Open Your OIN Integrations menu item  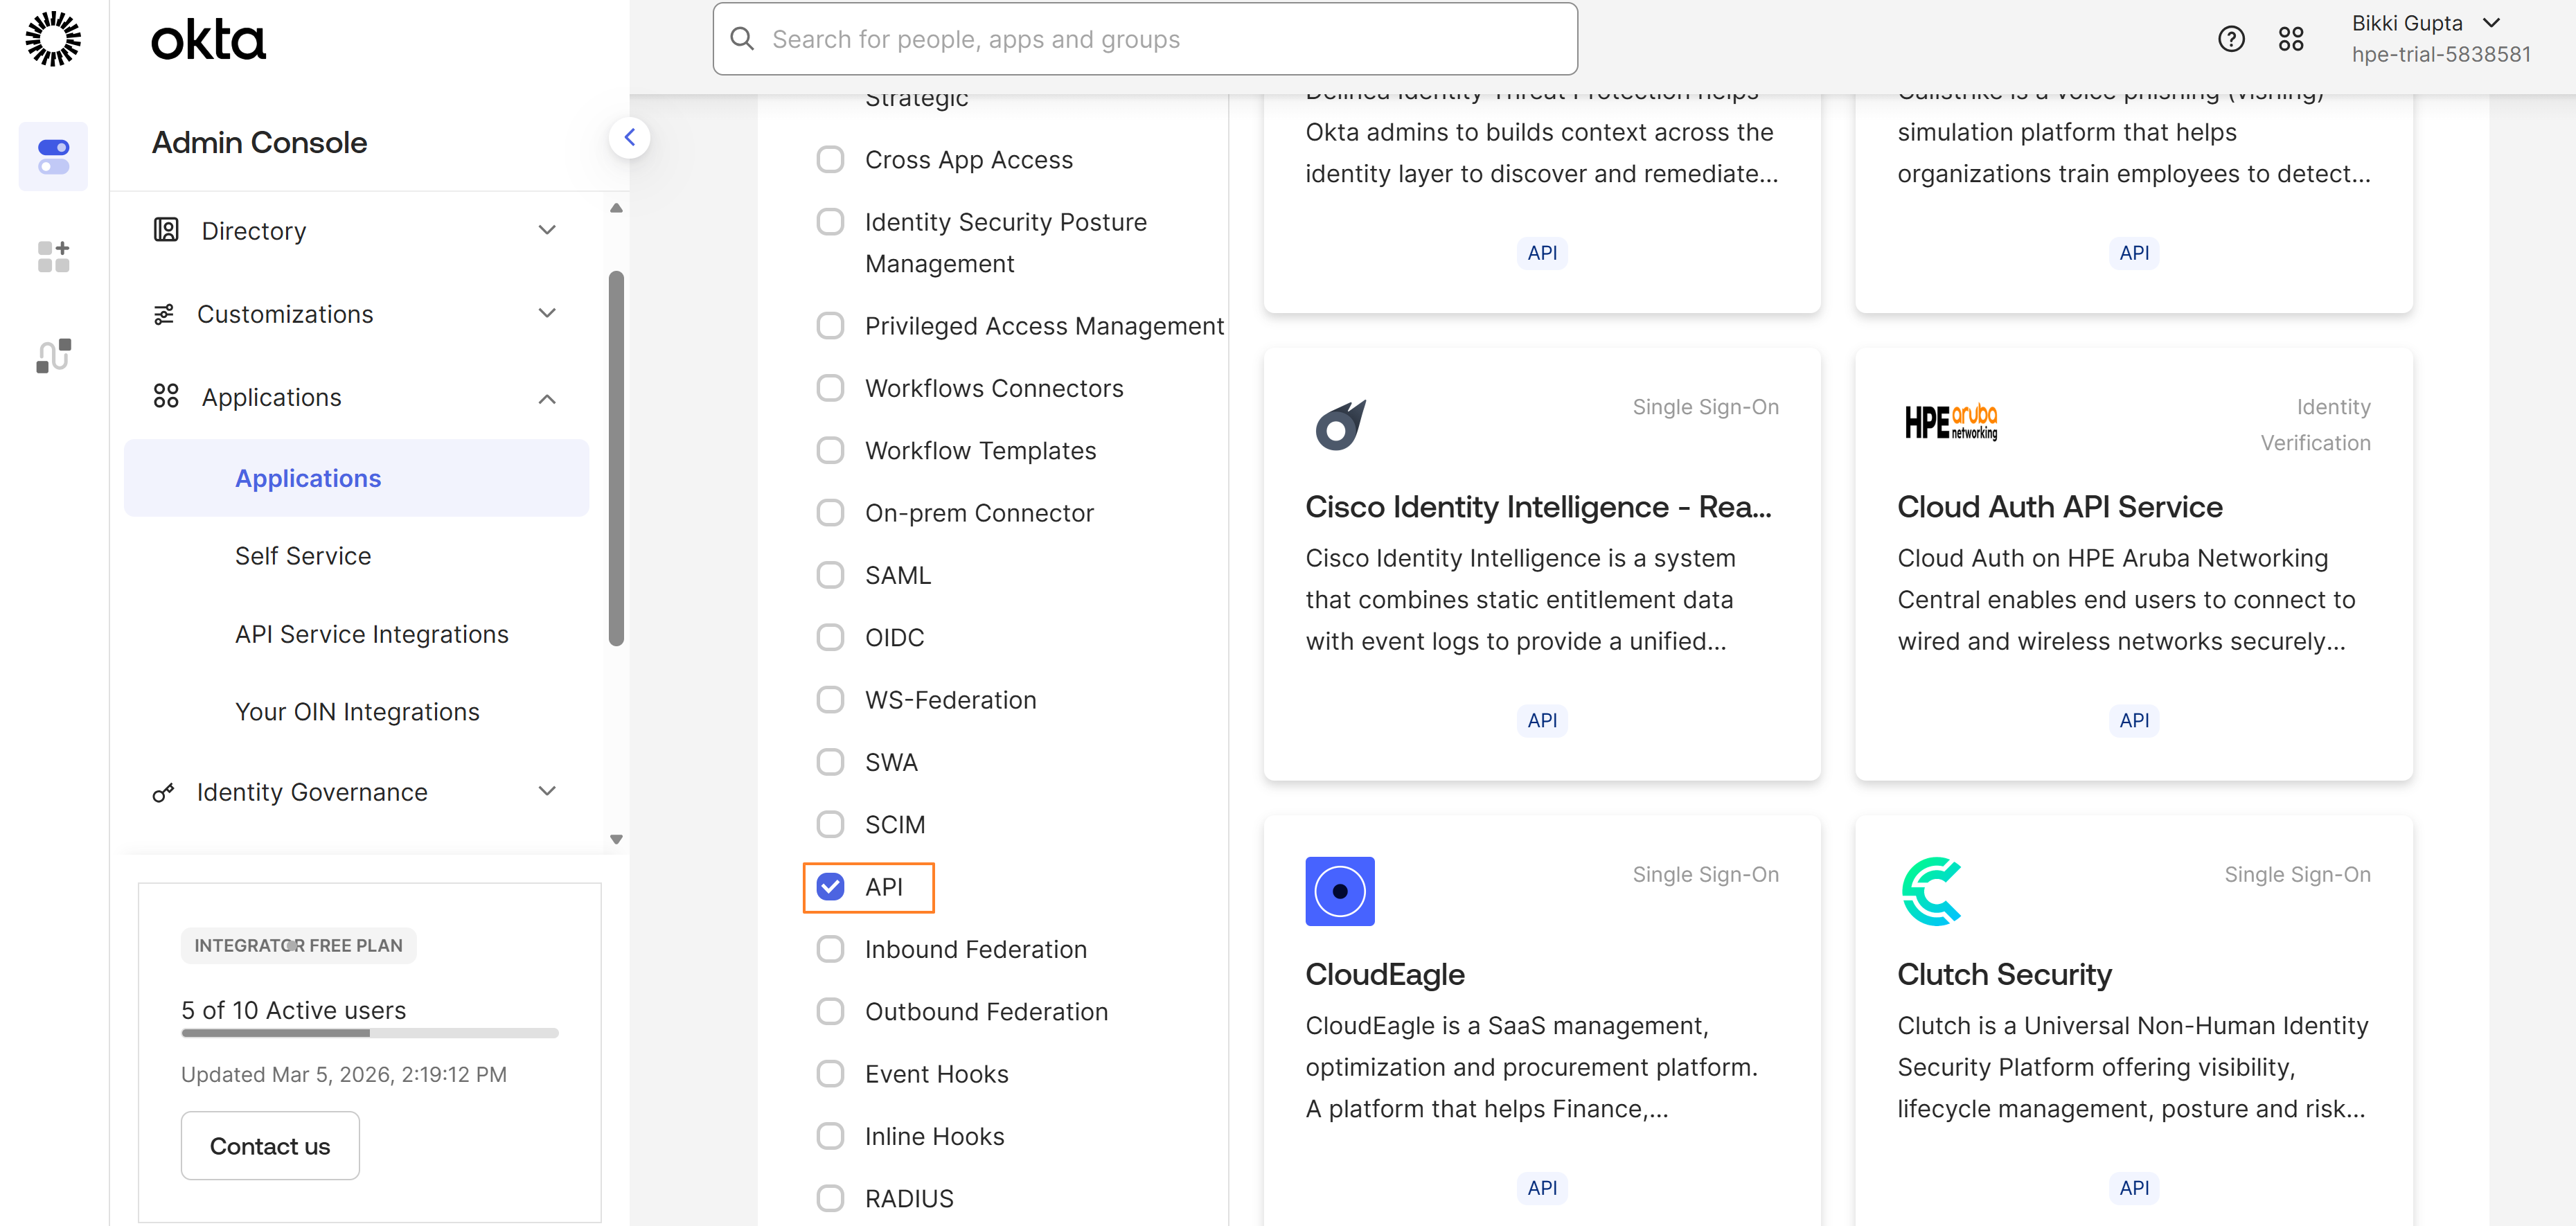click(x=357, y=712)
